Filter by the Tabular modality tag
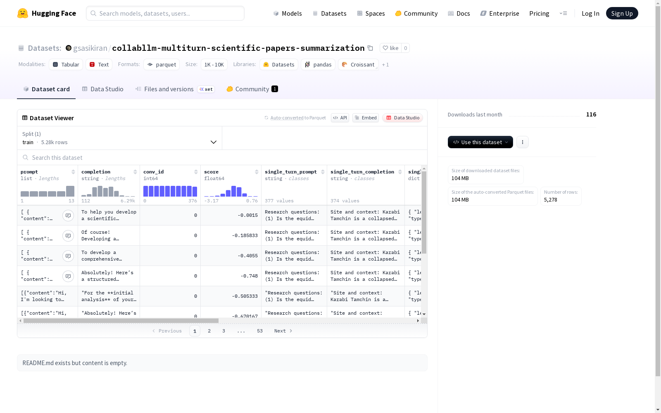The height and width of the screenshot is (413, 661). coord(66,64)
